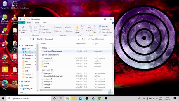Sort by the Type column header
The width and height of the screenshot is (179, 101).
[96, 44]
